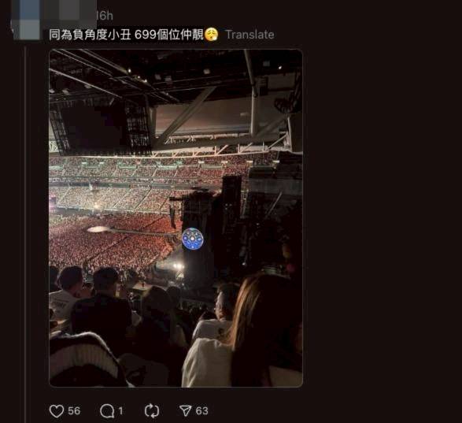Viewport: 462px width, 423px height.
Task: Click the blurred username near timestamp
Action: (x=68, y=13)
